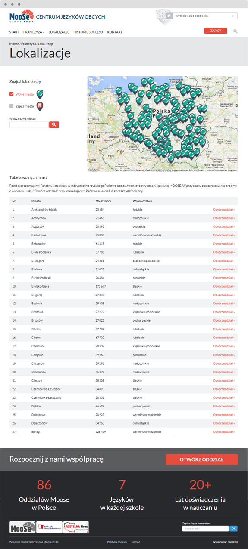Open branch link for Bielsko-Biała
The image size is (248, 549).
click(223, 286)
